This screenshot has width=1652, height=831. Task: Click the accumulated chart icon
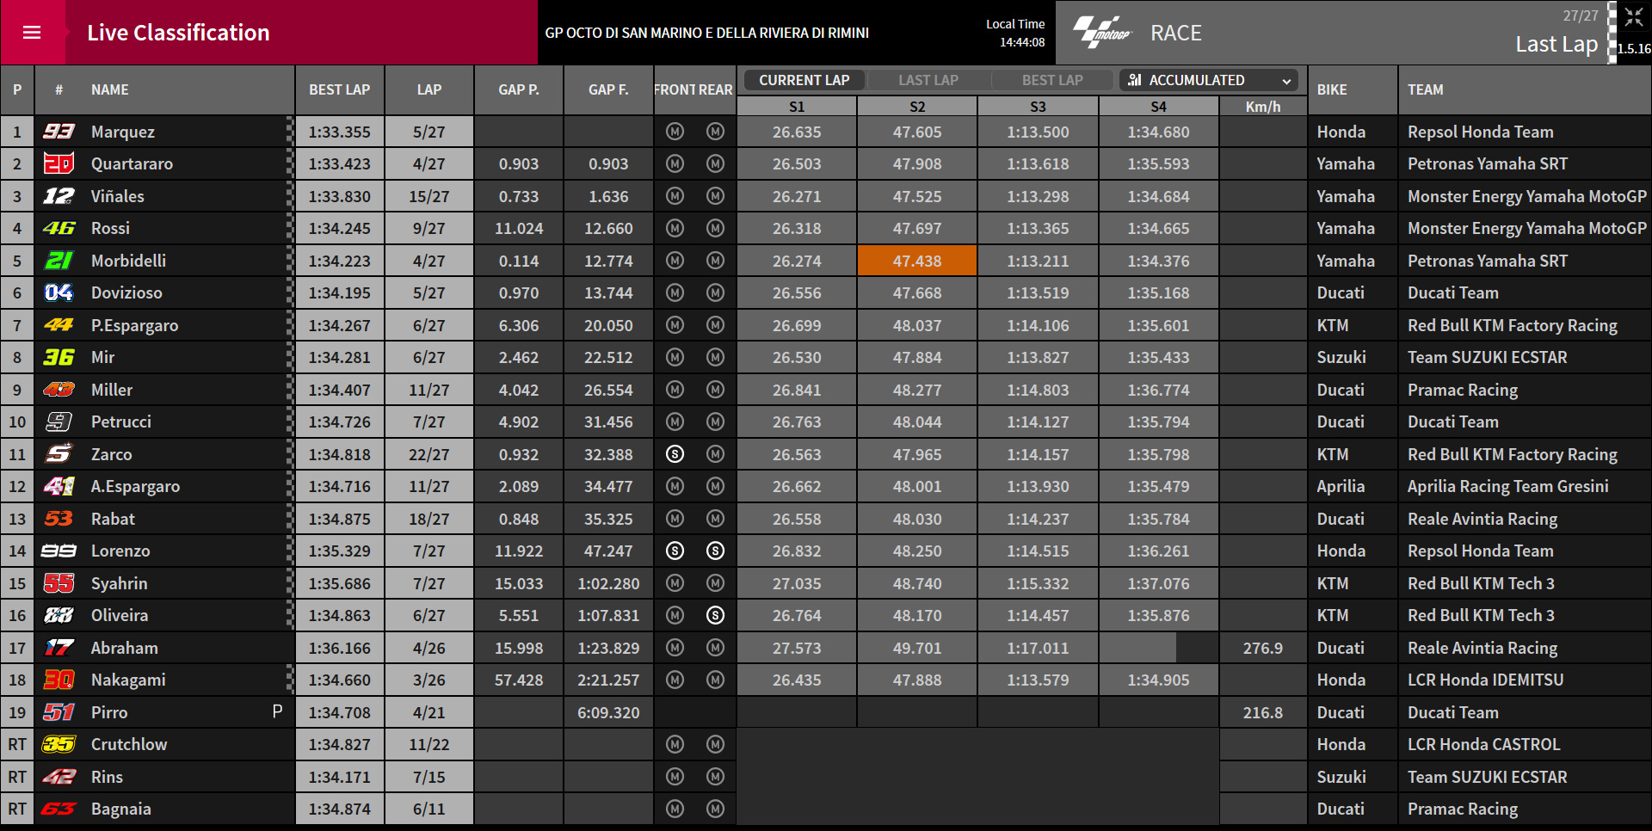1135,80
